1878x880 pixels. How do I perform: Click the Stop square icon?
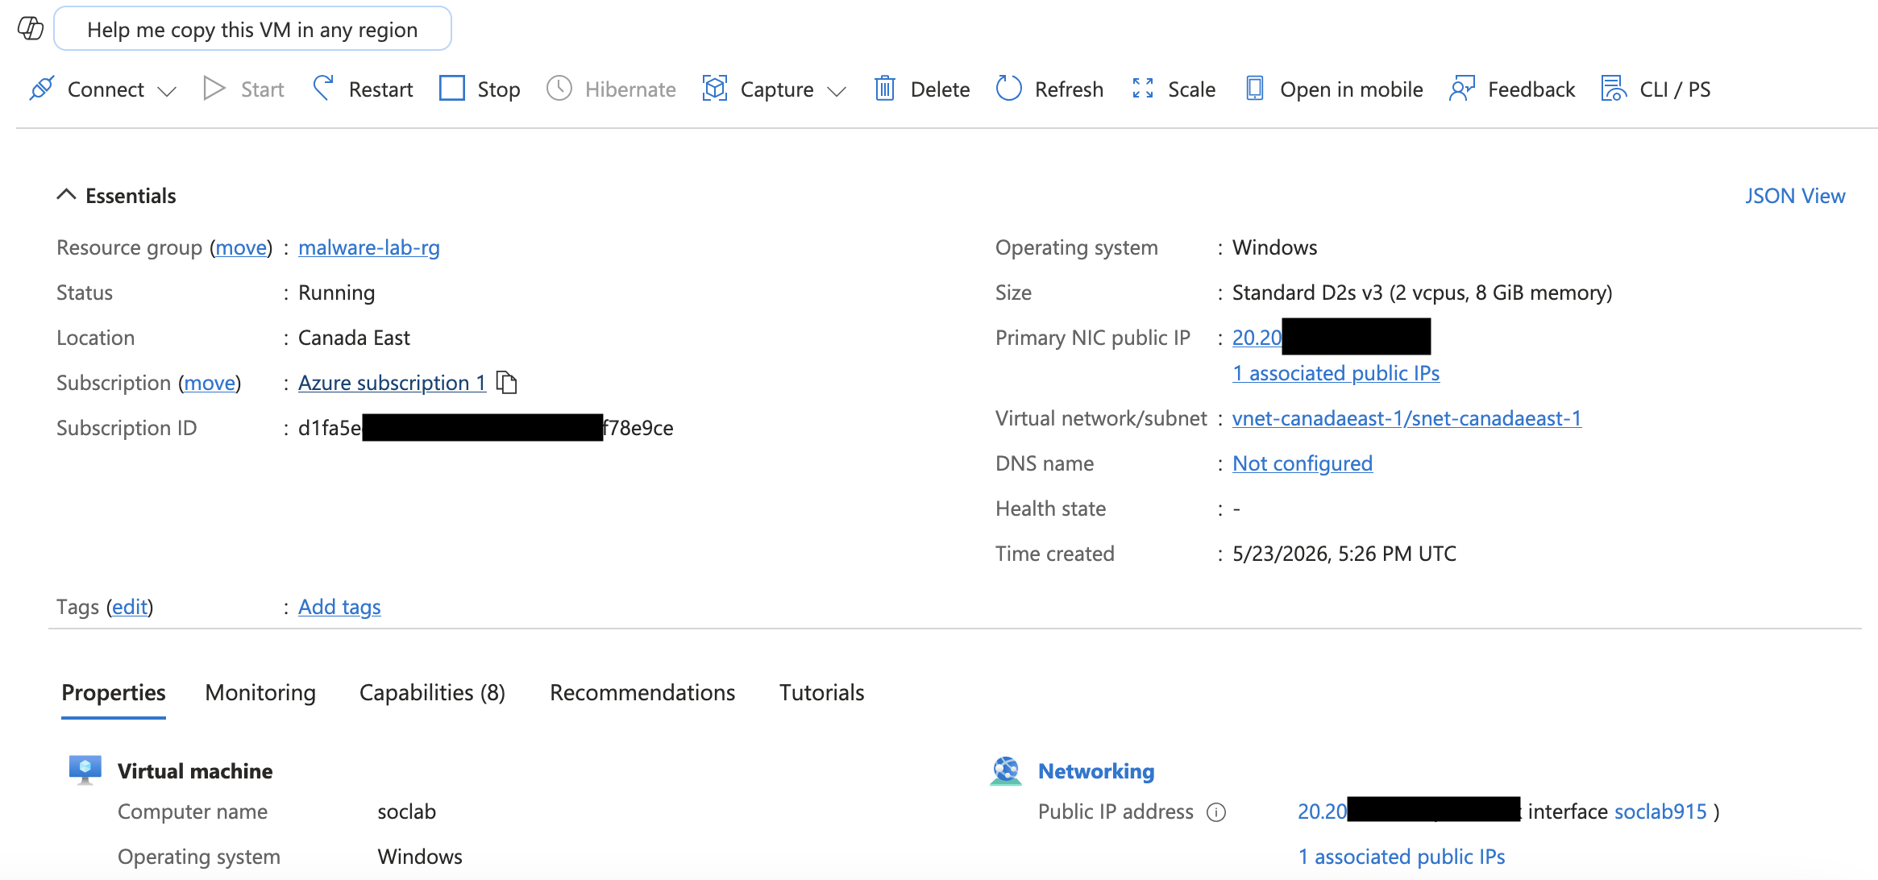coord(452,89)
